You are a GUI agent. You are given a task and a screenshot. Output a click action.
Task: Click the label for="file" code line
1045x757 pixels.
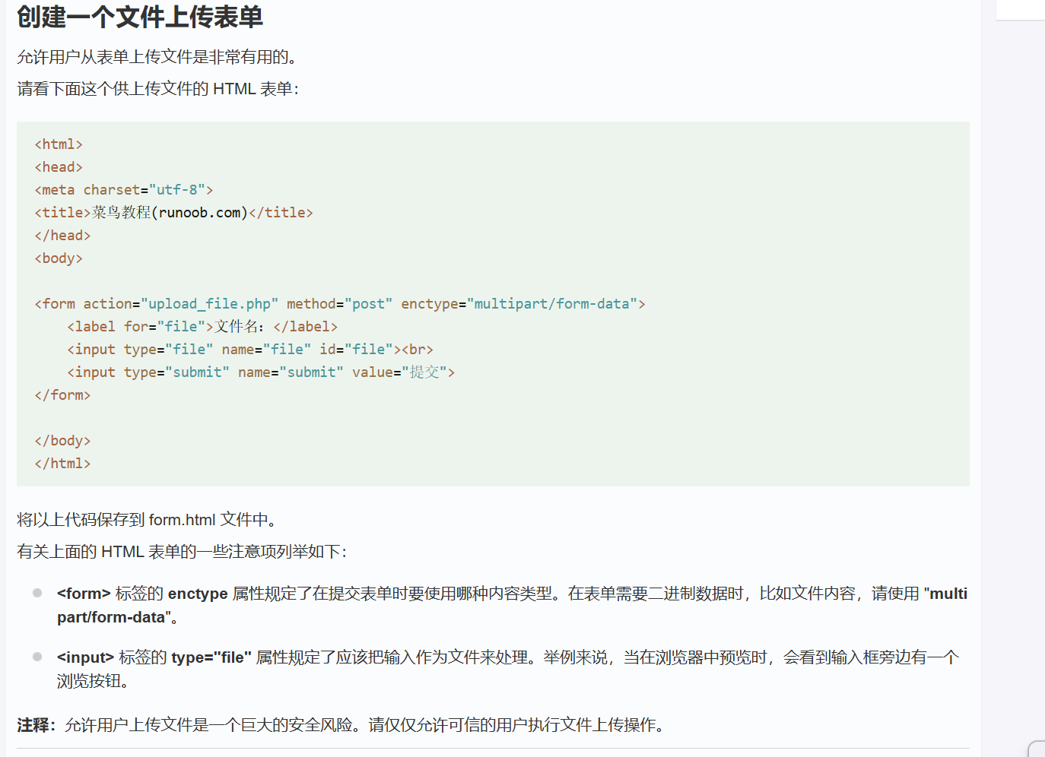pyautogui.click(x=202, y=327)
